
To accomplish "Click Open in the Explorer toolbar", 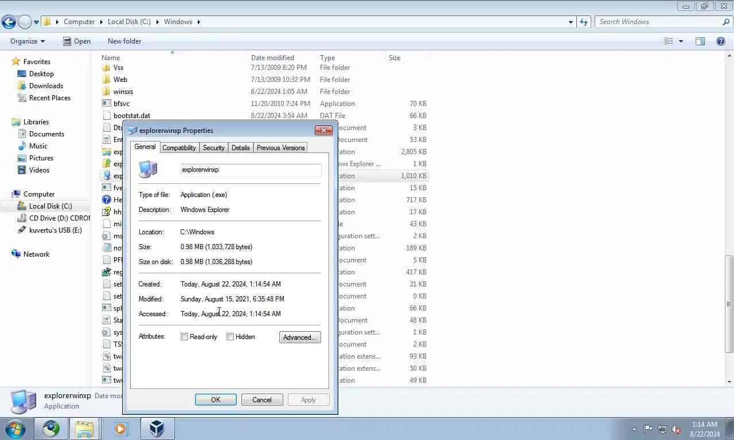I will tap(76, 41).
